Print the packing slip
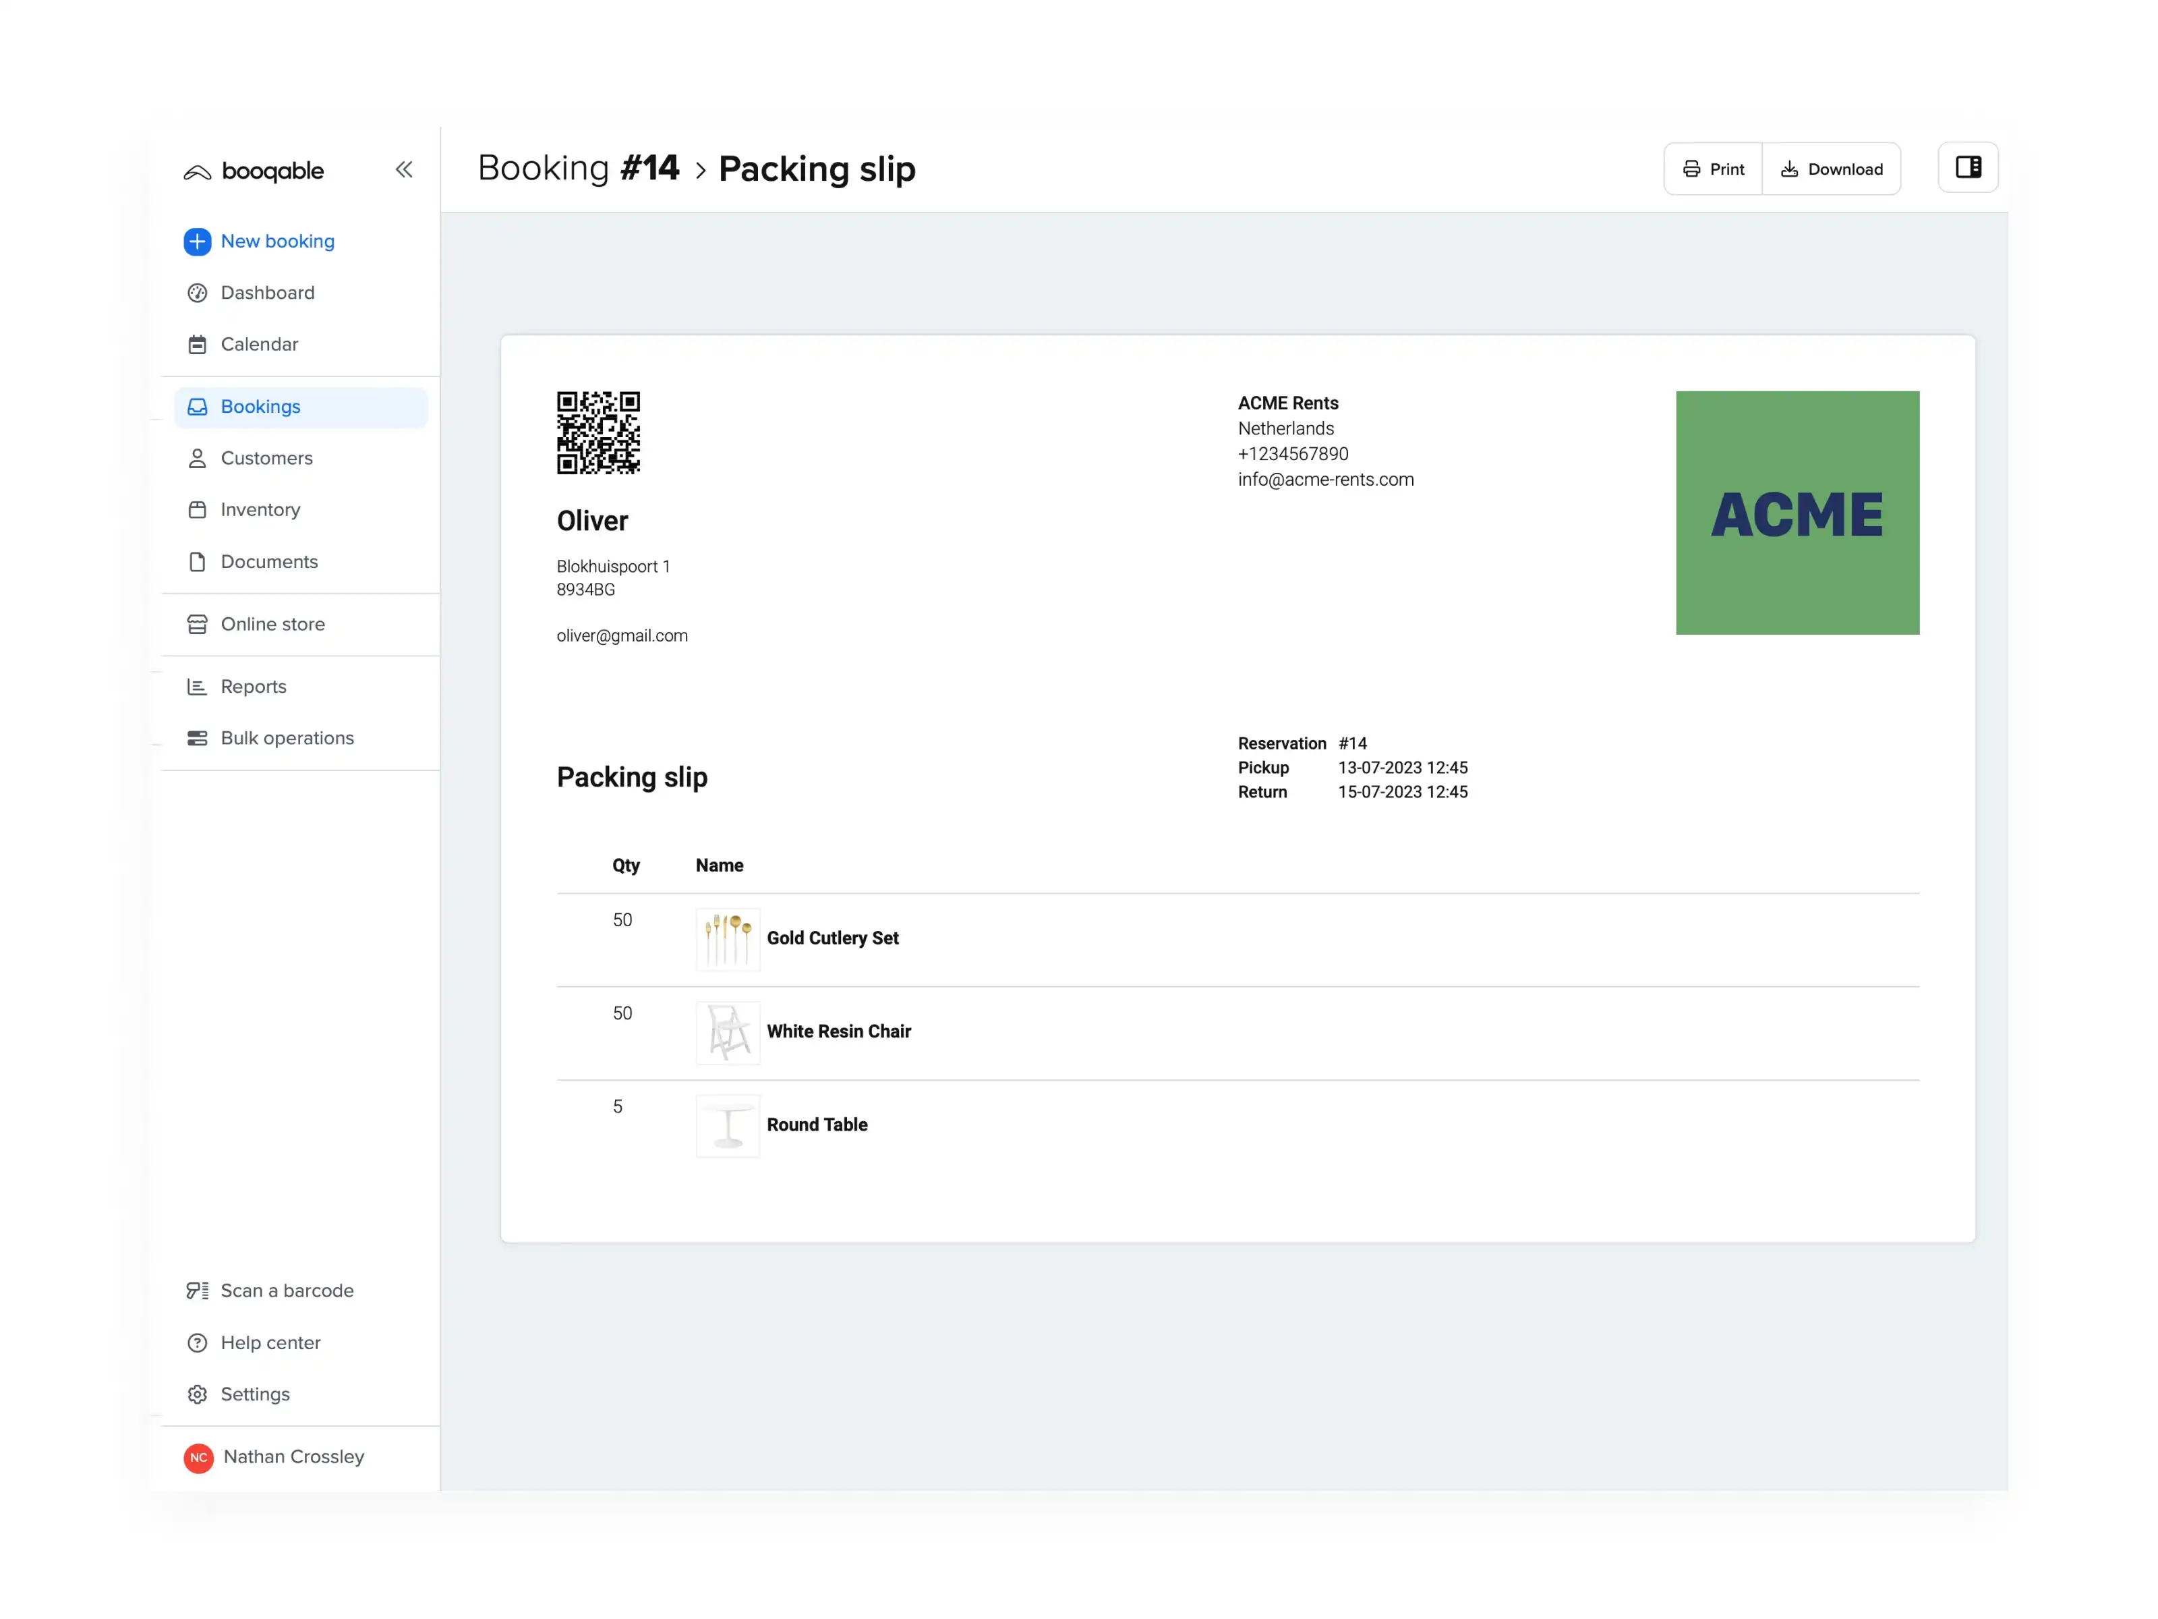Image resolution: width=2158 pixels, height=1619 pixels. 1712,168
